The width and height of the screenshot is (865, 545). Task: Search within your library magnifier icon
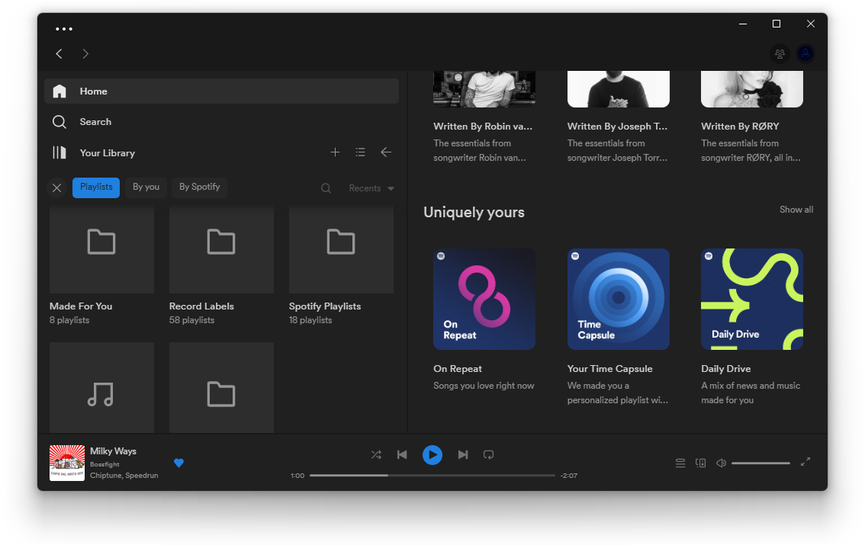[326, 188]
